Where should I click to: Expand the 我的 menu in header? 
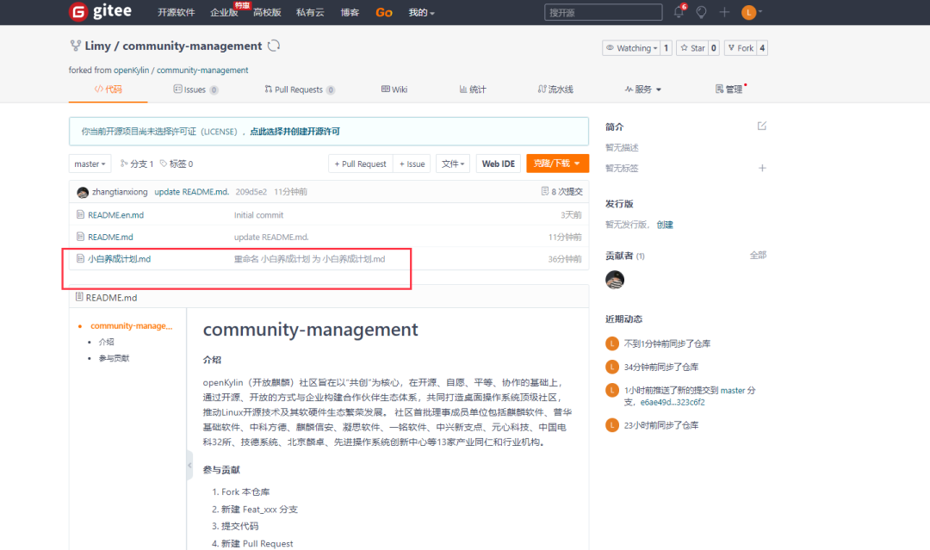[x=421, y=12]
